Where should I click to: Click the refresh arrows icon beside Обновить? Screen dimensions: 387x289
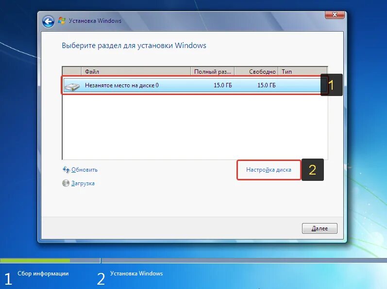click(66, 170)
